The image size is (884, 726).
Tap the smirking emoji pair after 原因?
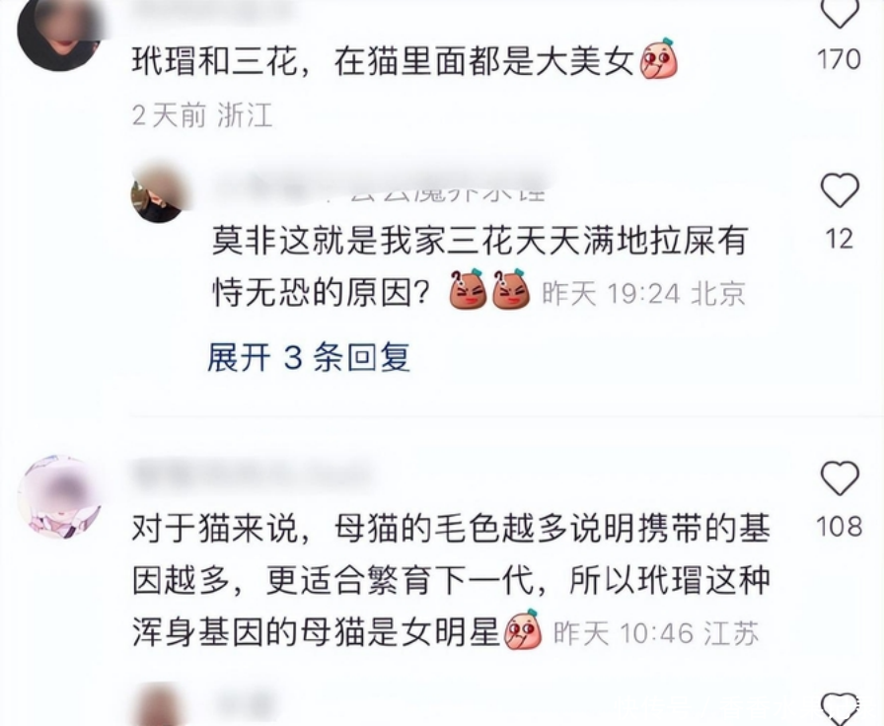click(x=490, y=290)
